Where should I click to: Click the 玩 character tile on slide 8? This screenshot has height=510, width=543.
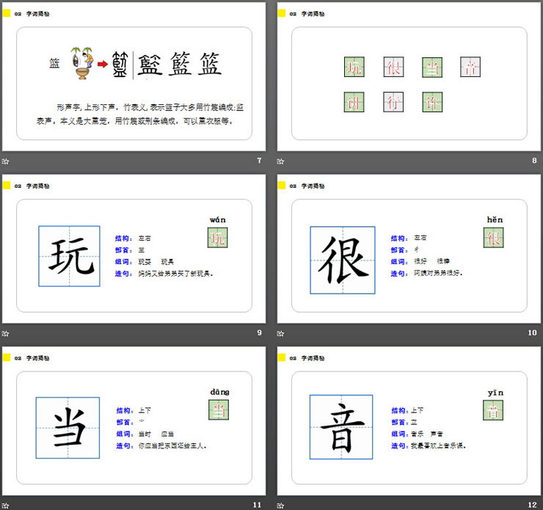(x=354, y=68)
